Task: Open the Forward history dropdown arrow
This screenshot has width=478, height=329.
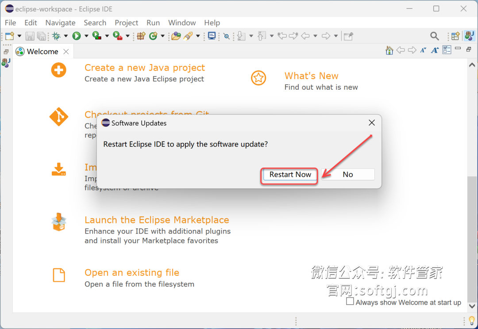Action: [335, 36]
